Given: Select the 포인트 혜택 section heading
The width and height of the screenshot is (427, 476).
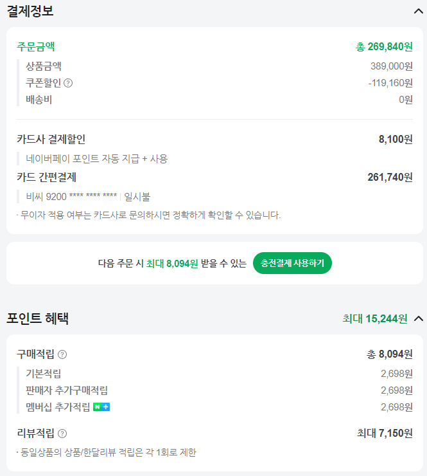Looking at the screenshot, I should (x=38, y=318).
